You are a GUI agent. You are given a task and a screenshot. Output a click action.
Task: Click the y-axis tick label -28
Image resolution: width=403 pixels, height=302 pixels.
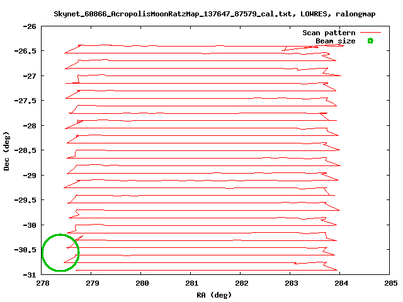30,126
